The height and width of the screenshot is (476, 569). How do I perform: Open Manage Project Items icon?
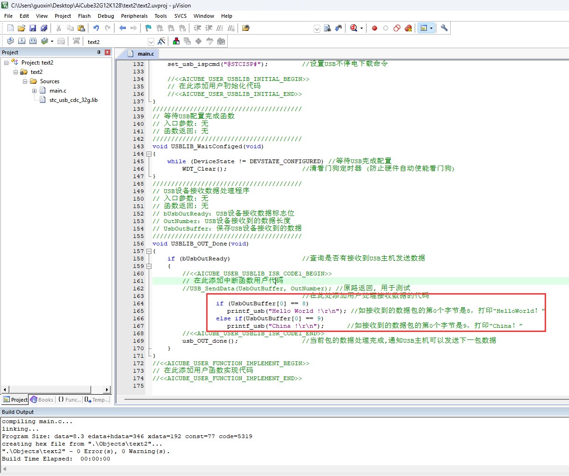pyautogui.click(x=176, y=41)
